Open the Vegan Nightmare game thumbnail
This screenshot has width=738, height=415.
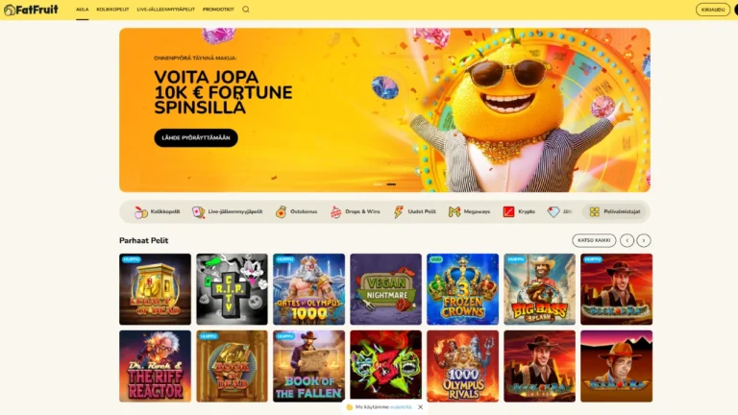coord(385,289)
